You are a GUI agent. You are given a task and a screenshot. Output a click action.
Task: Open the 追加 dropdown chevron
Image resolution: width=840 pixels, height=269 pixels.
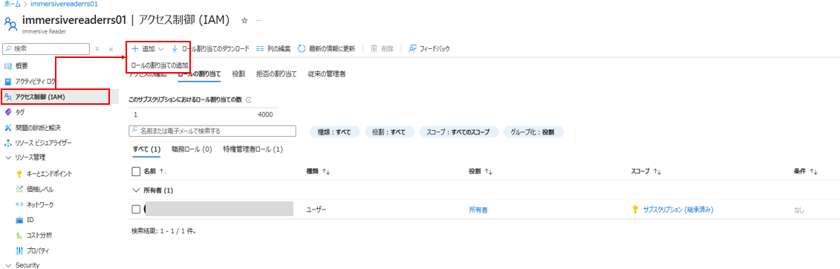pyautogui.click(x=160, y=49)
